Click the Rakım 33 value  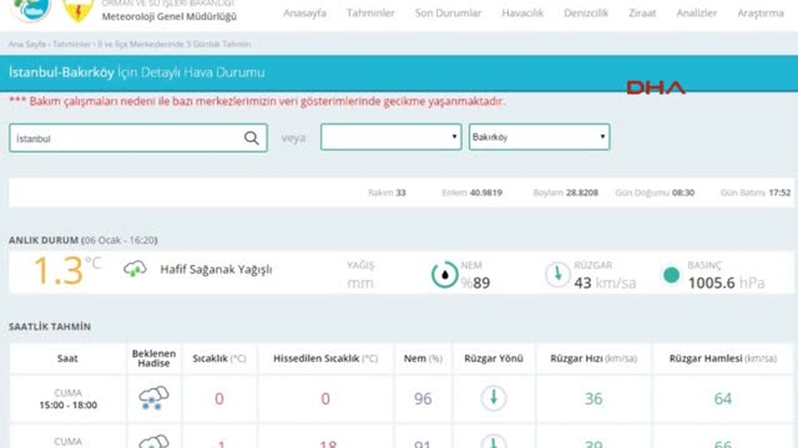coord(387,193)
